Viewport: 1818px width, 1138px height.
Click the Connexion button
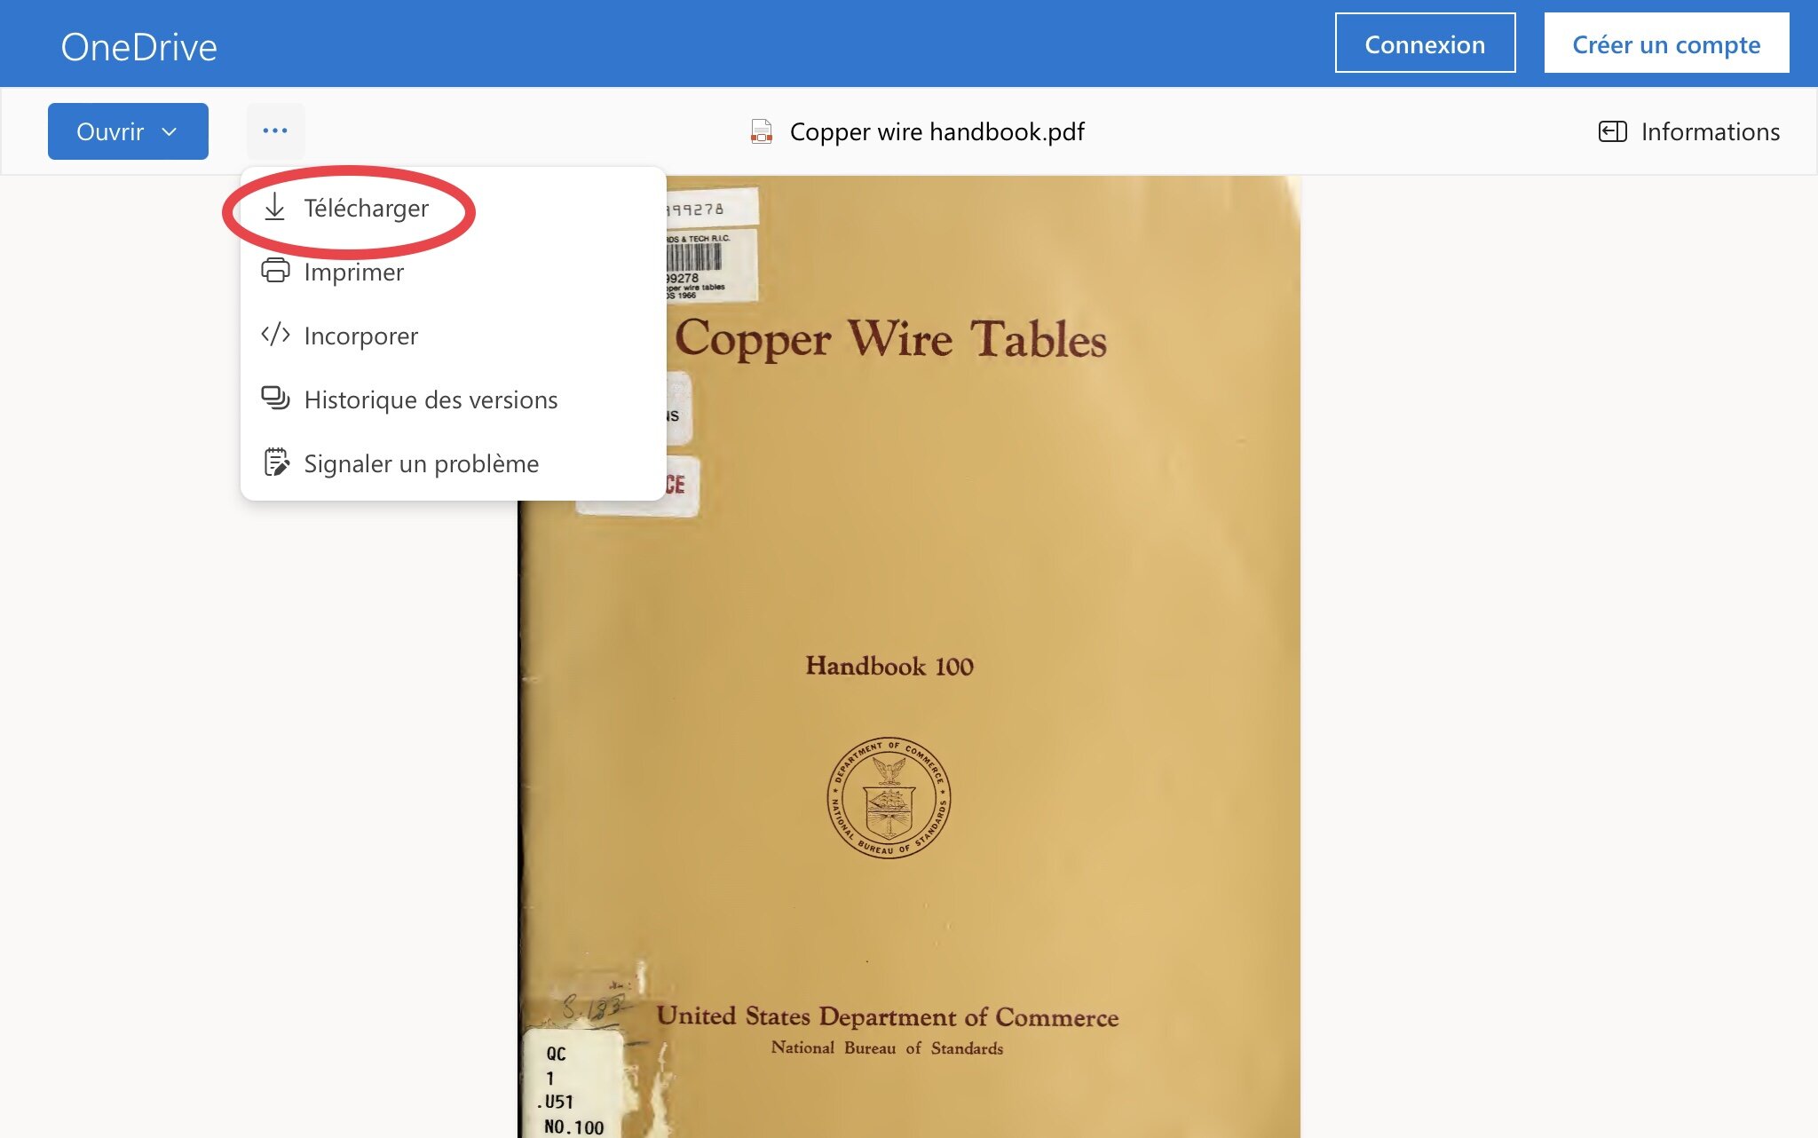(1425, 43)
